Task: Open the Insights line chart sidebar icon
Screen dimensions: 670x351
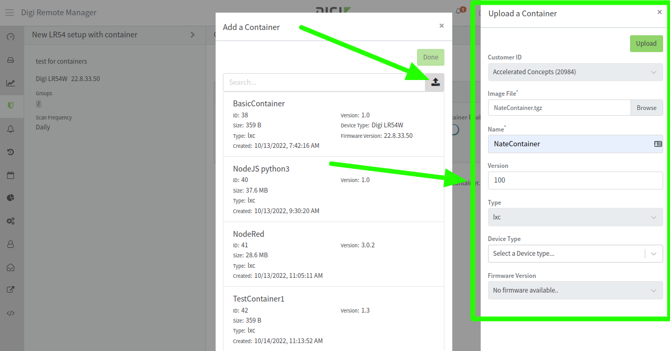Action: click(11, 83)
